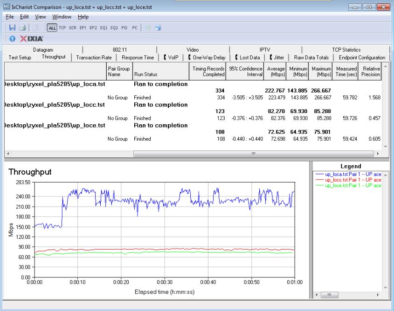Toggle the SQ1 filter button

[104, 28]
